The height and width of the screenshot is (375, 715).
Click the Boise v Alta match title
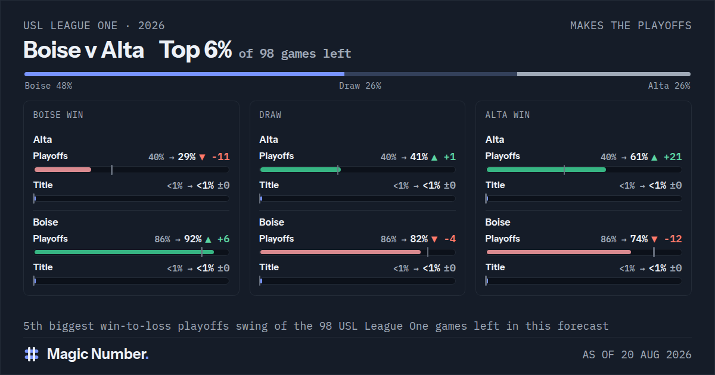click(x=83, y=51)
